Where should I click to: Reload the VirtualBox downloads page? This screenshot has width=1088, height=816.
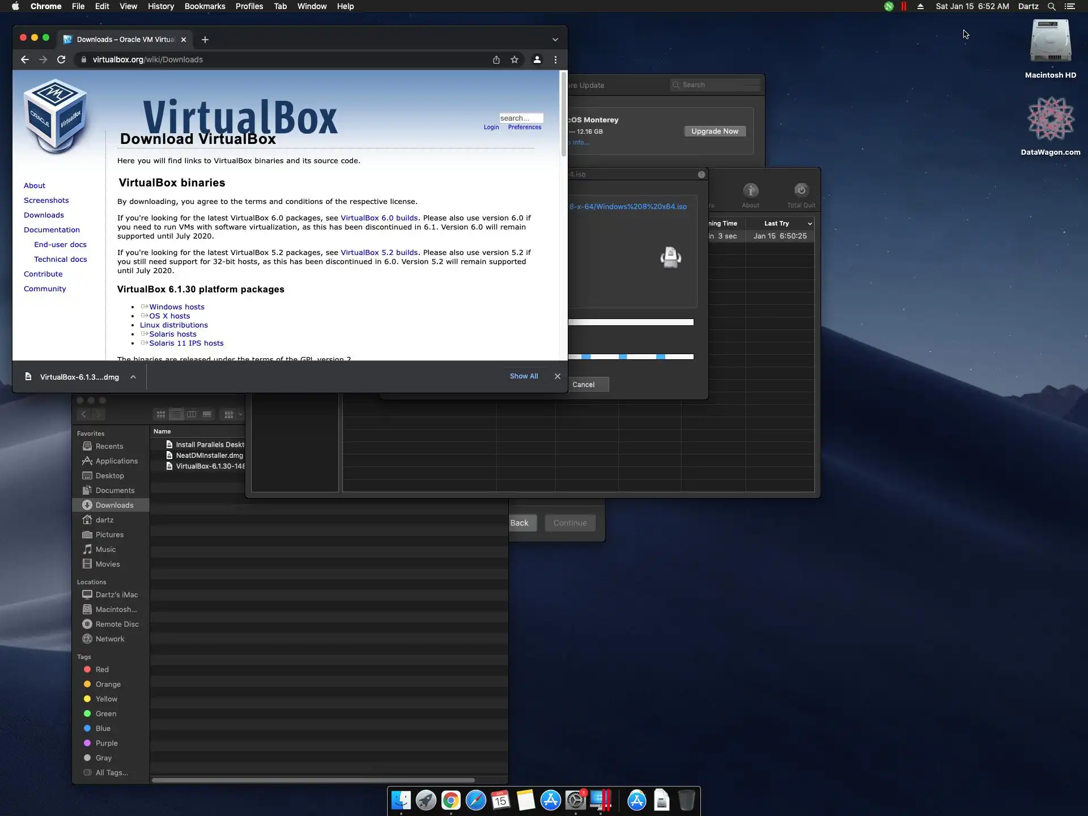(61, 59)
